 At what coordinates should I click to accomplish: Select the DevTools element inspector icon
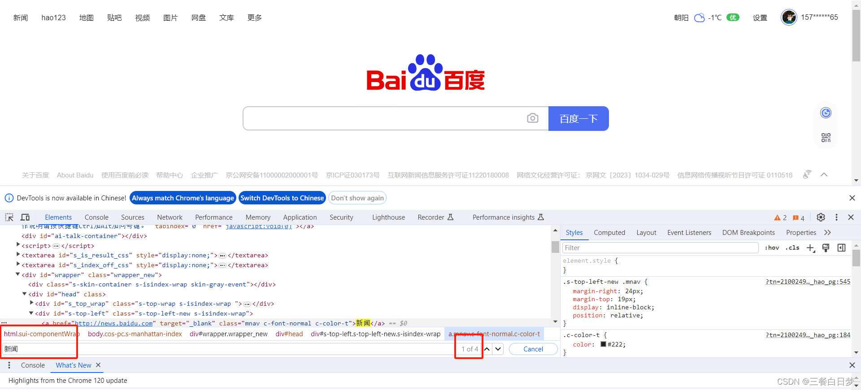[x=9, y=217]
